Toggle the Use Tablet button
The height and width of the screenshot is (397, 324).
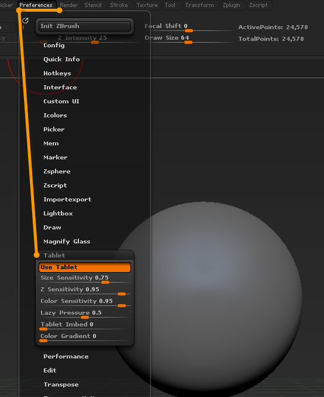coord(85,267)
